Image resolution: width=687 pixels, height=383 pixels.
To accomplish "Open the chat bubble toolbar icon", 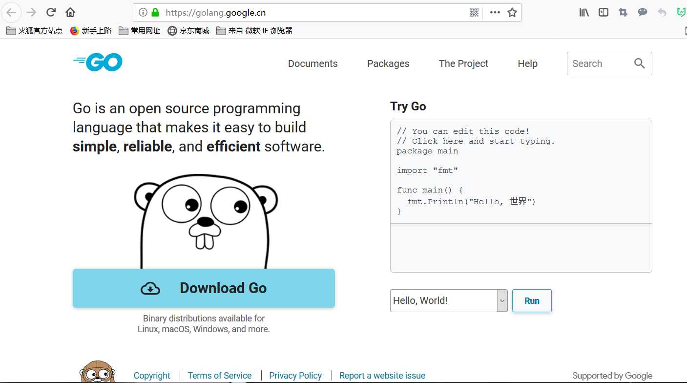I will click(643, 12).
